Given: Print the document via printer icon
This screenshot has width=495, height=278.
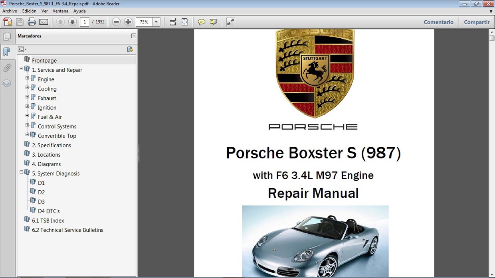Looking at the screenshot, I should pos(32,22).
